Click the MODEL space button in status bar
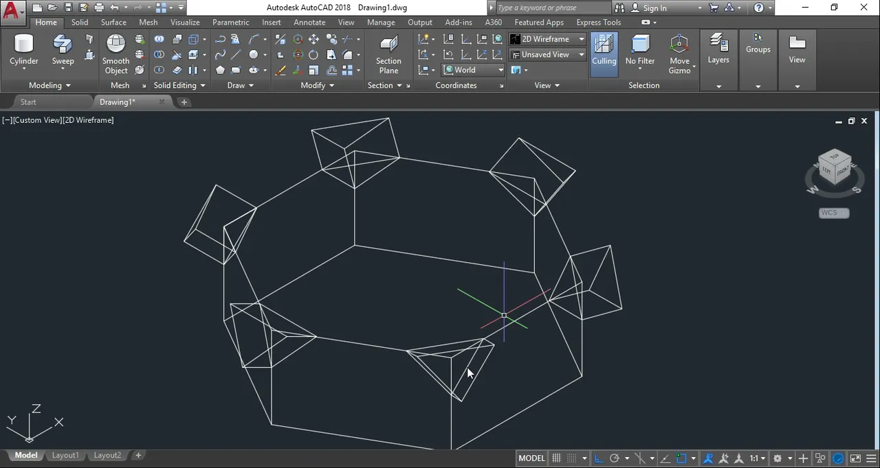The height and width of the screenshot is (468, 880). click(x=531, y=458)
